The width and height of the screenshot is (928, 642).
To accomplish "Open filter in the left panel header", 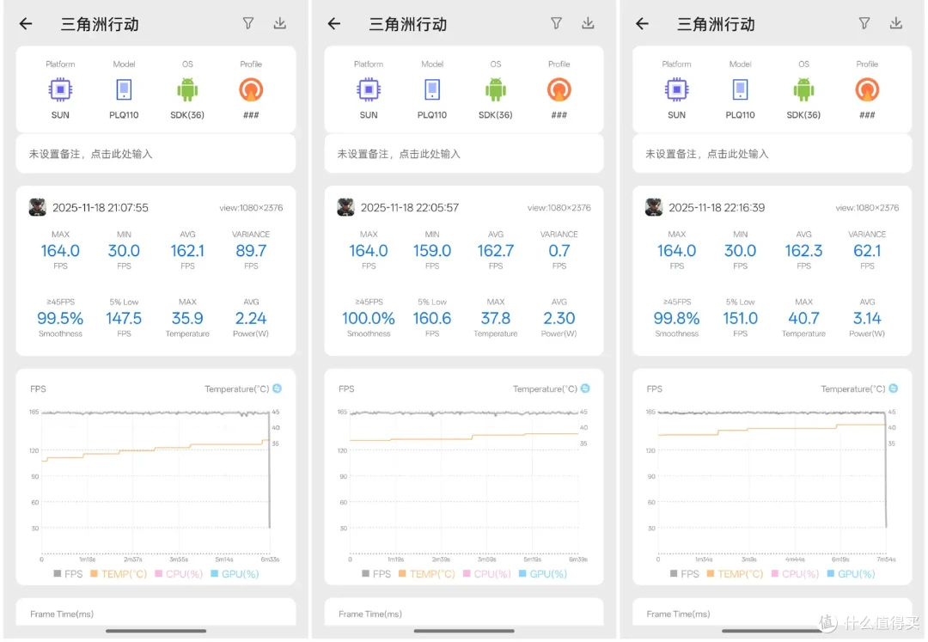I will point(248,23).
